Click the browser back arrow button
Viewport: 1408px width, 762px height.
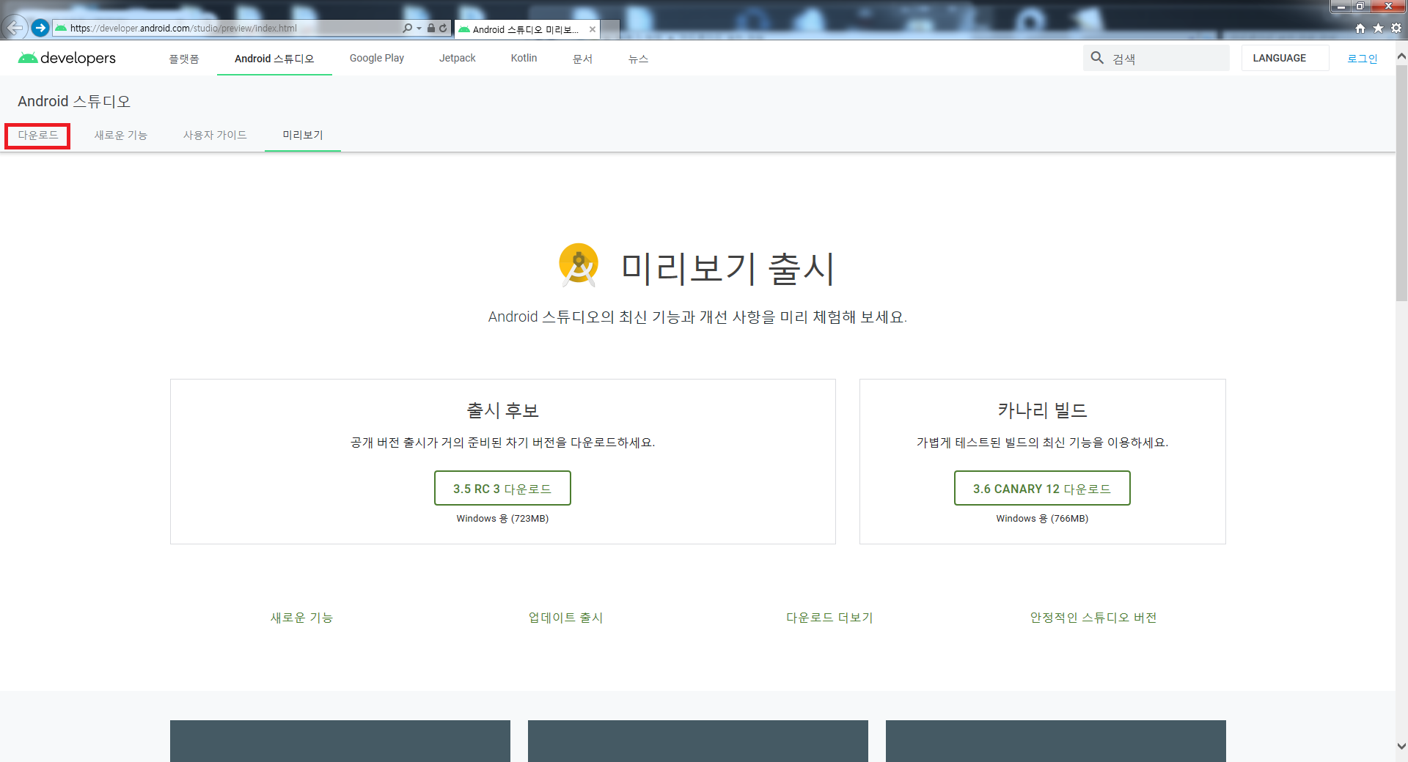click(14, 28)
